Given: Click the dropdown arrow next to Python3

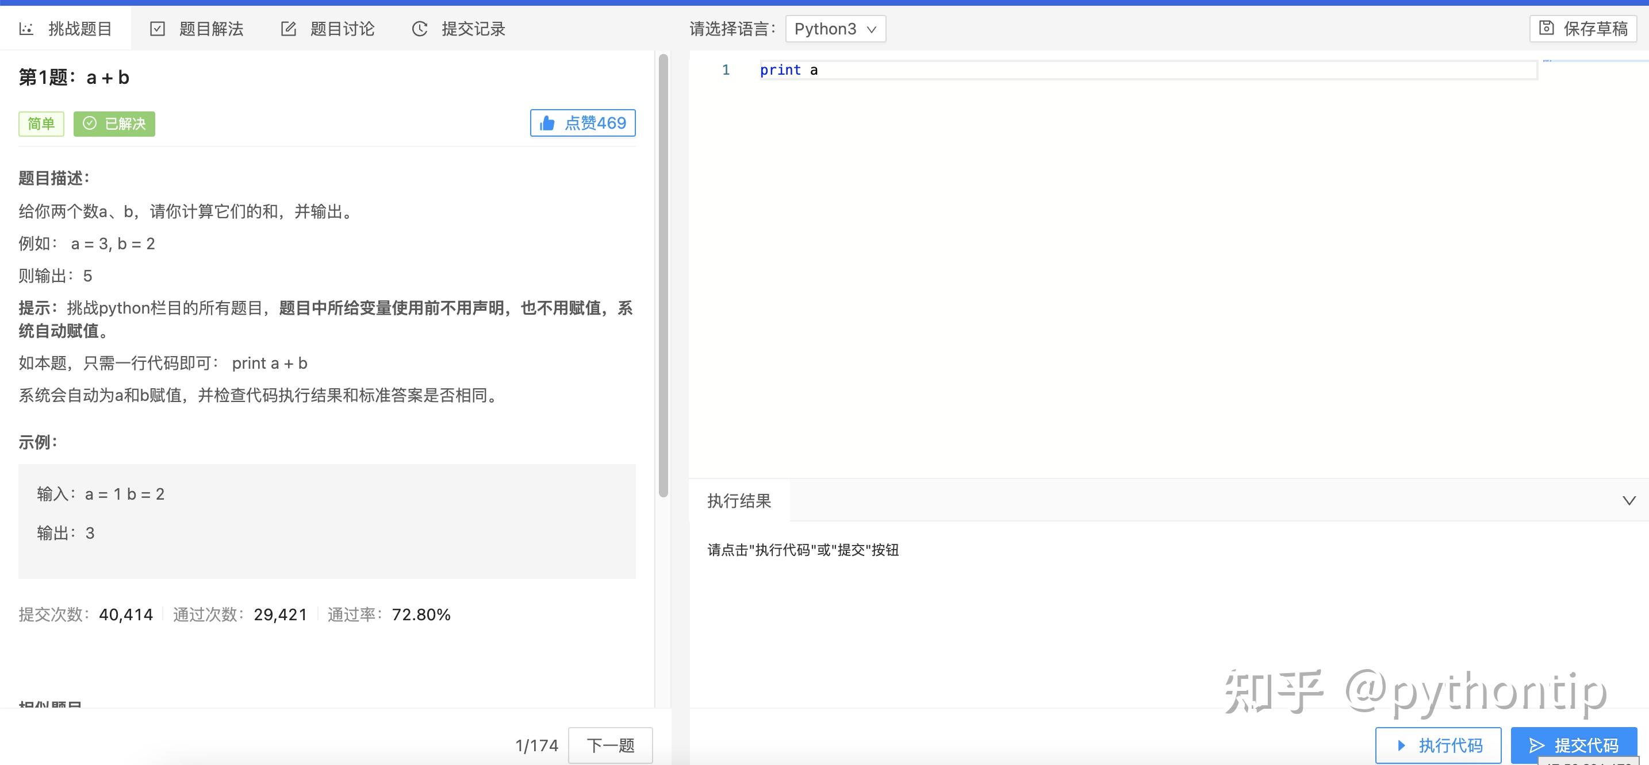Looking at the screenshot, I should pos(872,29).
